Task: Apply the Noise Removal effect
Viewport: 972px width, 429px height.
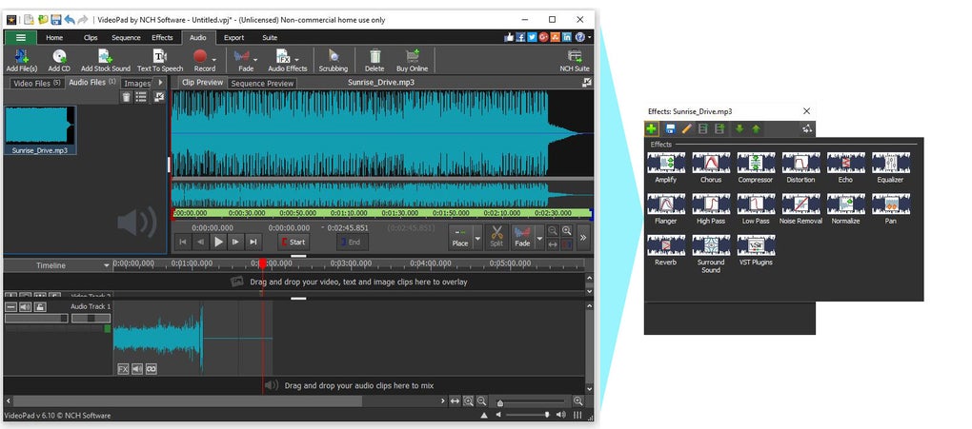Action: point(800,208)
